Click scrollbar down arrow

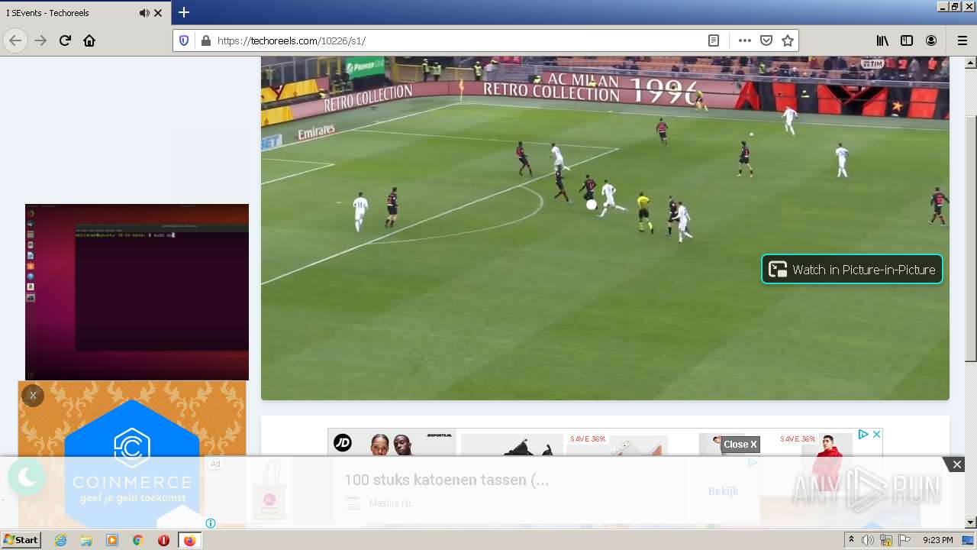(971, 522)
